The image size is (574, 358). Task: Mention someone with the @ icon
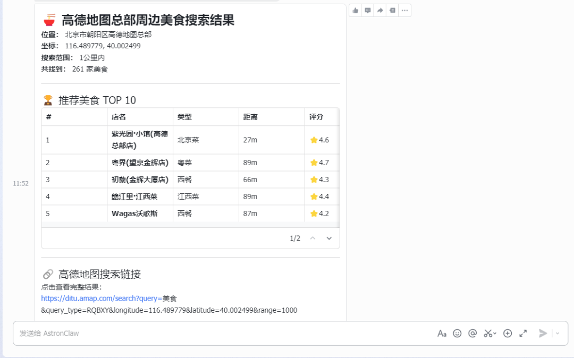[472, 333]
